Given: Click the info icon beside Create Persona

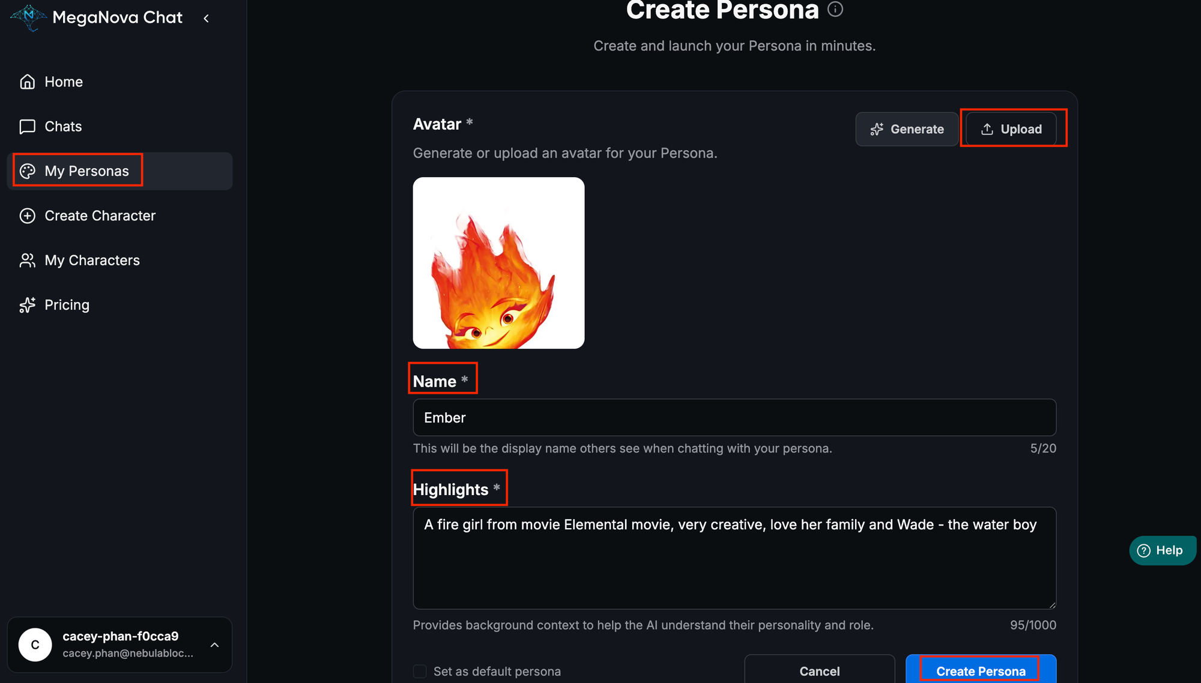Looking at the screenshot, I should point(835,9).
